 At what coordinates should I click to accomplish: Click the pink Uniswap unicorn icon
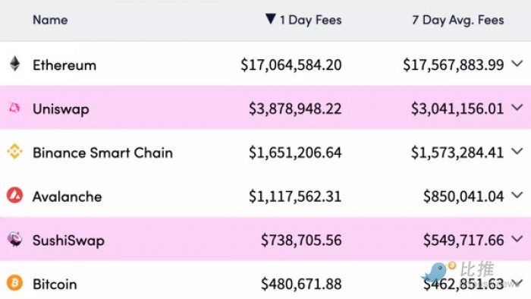pyautogui.click(x=14, y=108)
